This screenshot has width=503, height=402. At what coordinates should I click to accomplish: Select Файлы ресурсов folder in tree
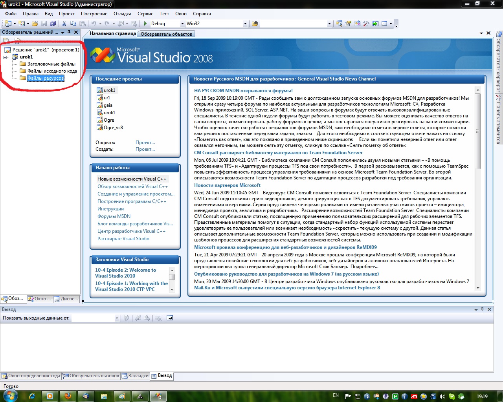point(46,78)
